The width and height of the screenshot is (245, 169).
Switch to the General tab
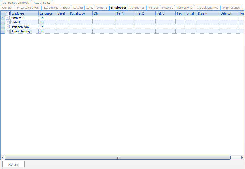(x=7, y=8)
